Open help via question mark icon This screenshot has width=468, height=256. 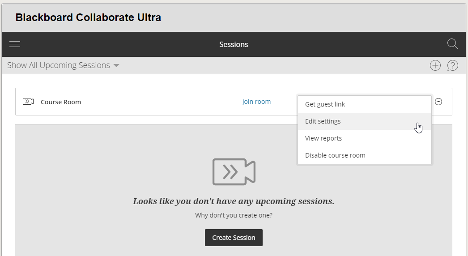click(x=453, y=65)
